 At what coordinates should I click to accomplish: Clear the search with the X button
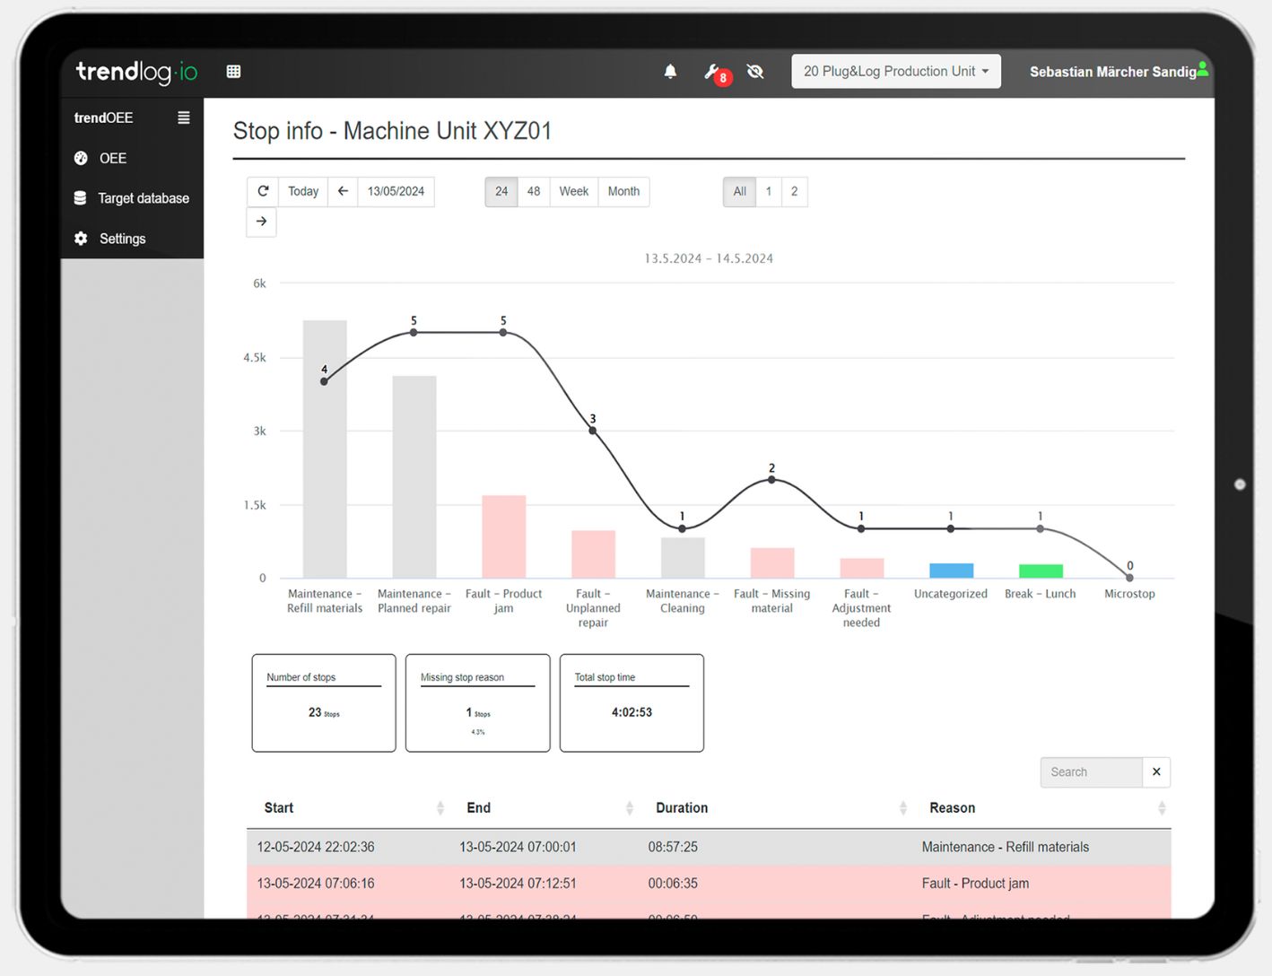click(x=1156, y=771)
